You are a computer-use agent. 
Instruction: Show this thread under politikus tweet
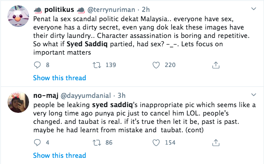60,78
